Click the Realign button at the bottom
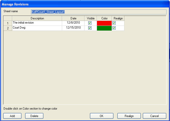 pos(129,116)
